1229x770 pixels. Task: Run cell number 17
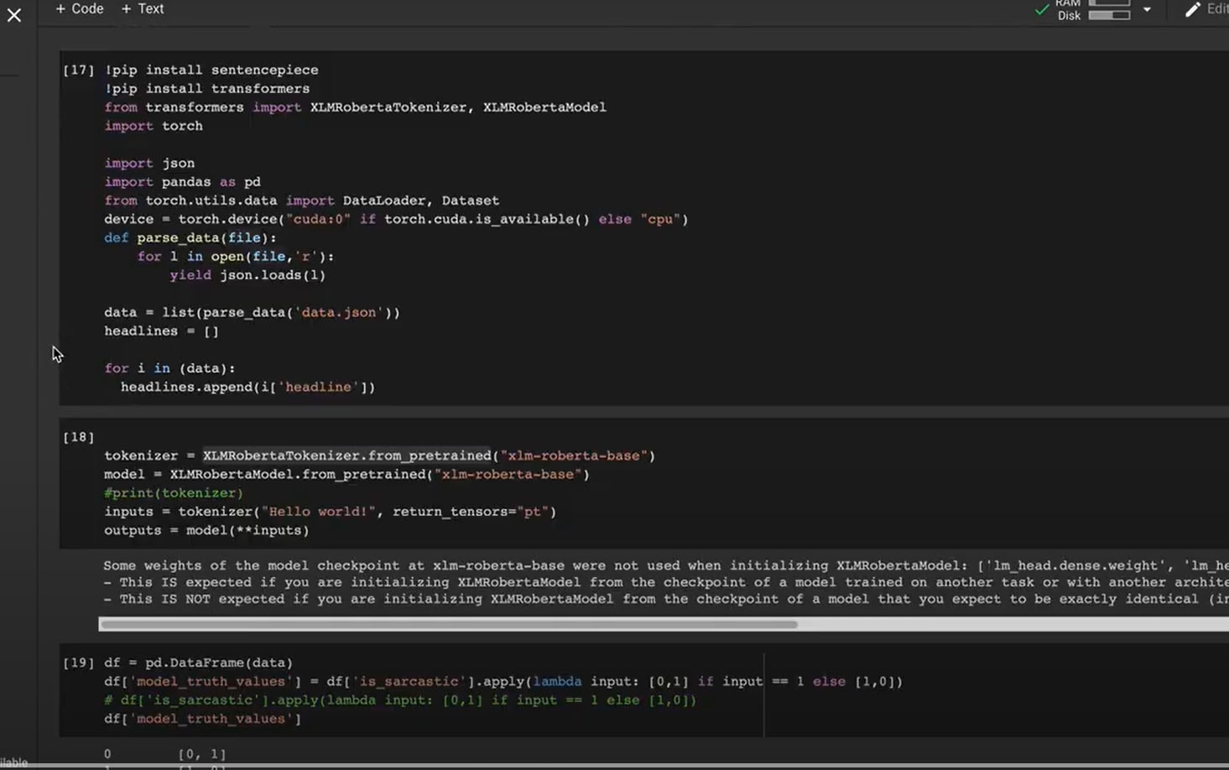pos(78,70)
